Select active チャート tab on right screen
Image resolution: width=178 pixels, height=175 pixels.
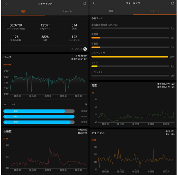[x=155, y=11]
